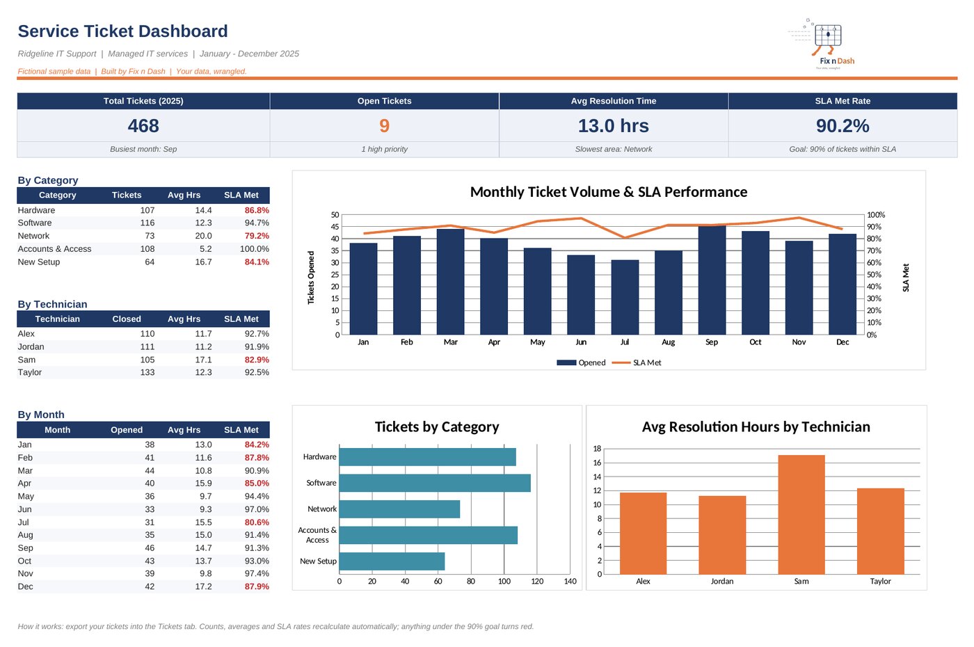
Task: Click the 'How it works' footer note
Action: 276,626
